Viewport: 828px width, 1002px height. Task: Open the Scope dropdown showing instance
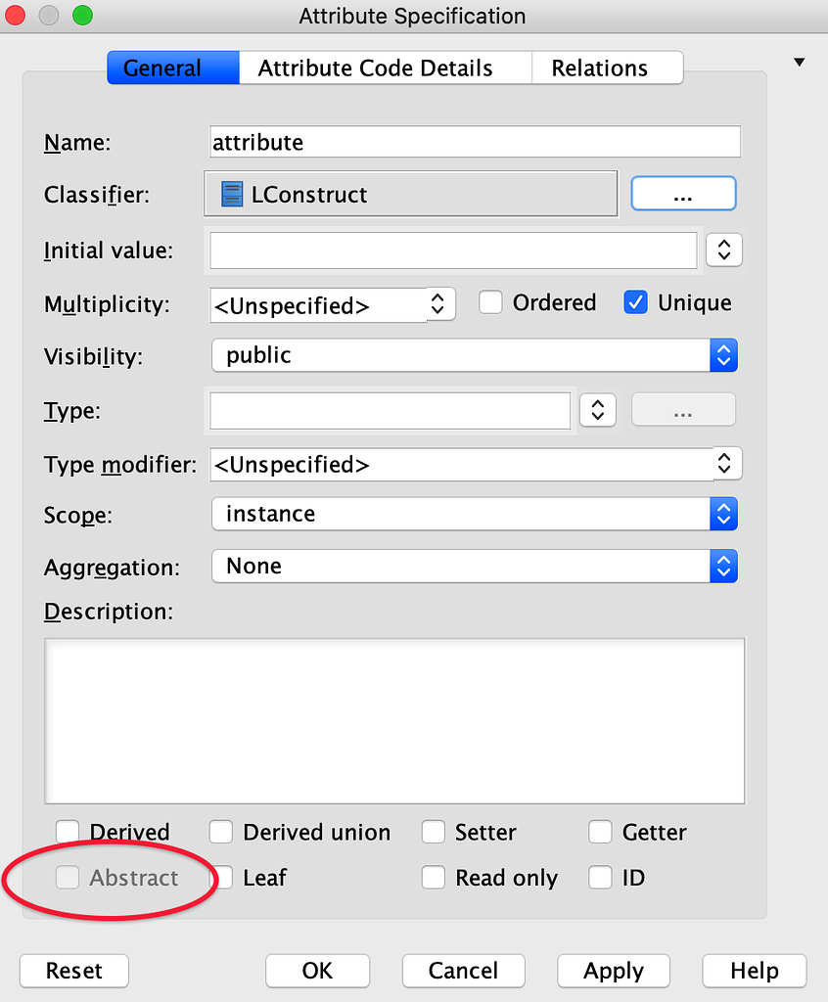click(723, 514)
